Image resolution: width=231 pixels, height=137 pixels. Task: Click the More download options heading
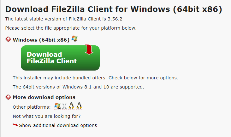[44, 97]
